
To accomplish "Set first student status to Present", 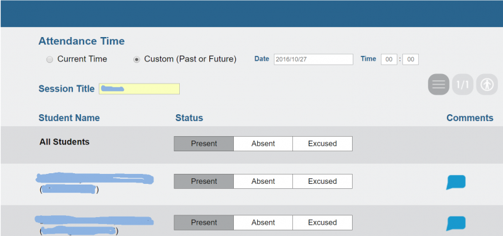I will click(204, 181).
